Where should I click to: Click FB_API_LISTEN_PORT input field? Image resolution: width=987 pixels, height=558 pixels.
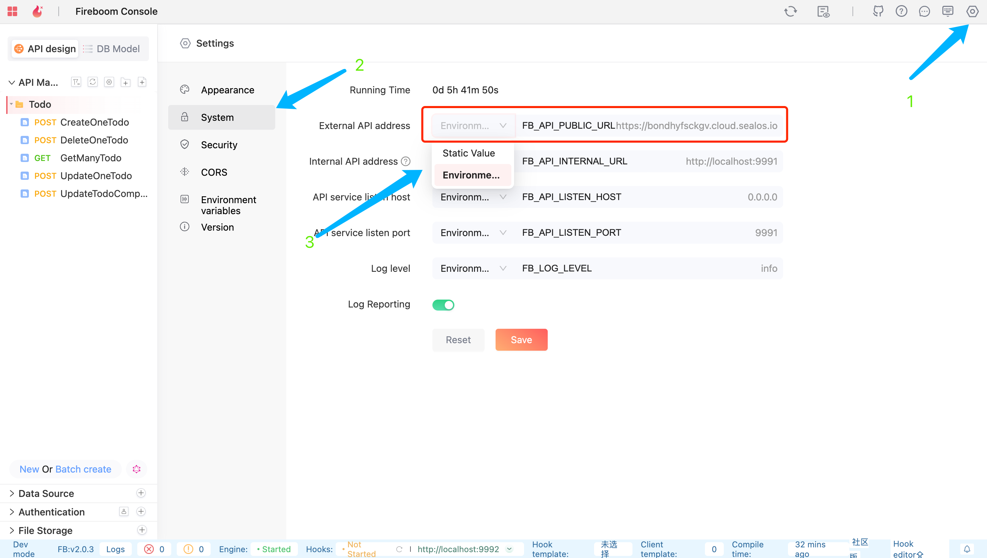(649, 233)
